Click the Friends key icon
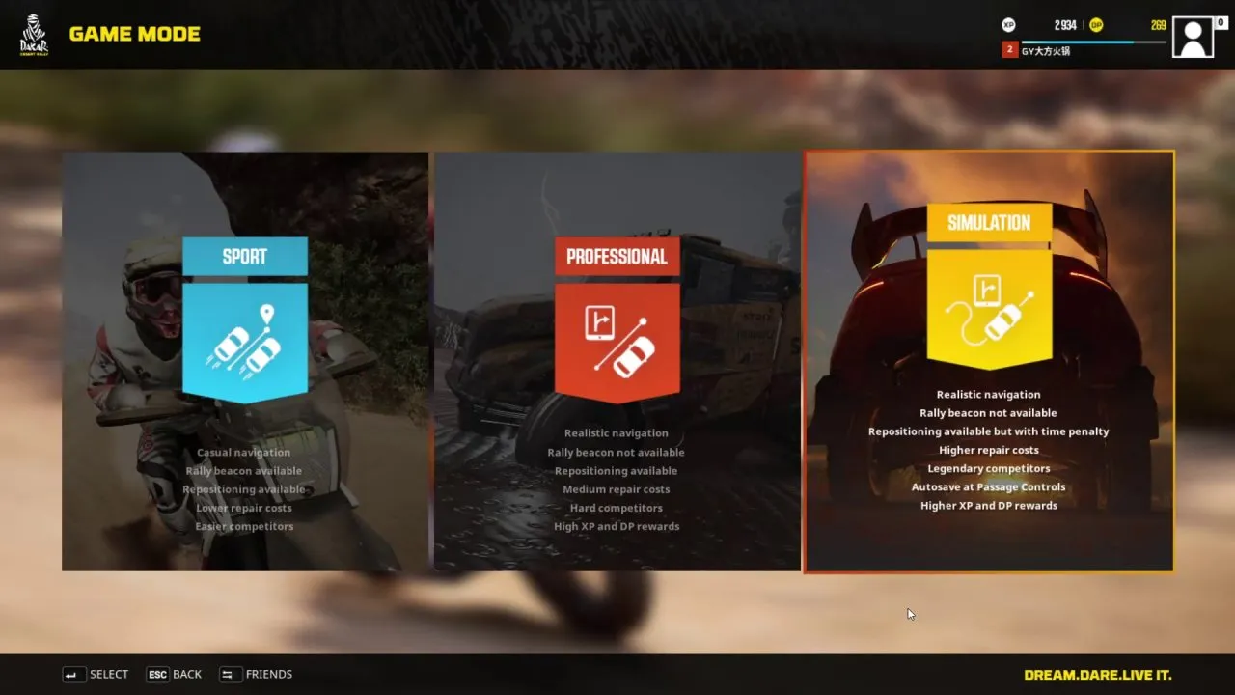 (230, 675)
